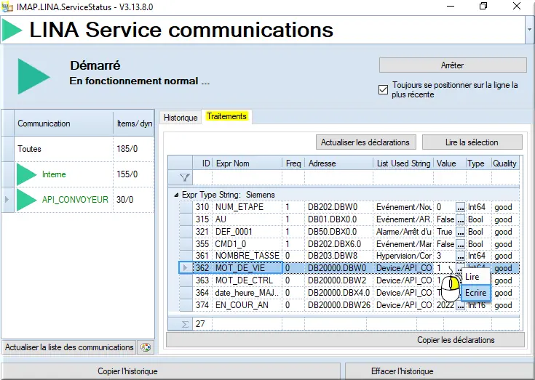Click the DB202.DBW0 address cell
The image size is (535, 380).
tap(338, 207)
